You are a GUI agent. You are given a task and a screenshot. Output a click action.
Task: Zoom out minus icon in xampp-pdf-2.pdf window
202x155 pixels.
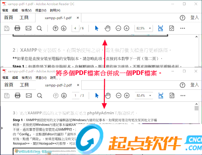pos(118,96)
